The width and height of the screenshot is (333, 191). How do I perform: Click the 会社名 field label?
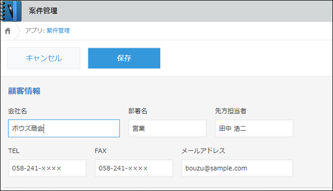pos(17,111)
